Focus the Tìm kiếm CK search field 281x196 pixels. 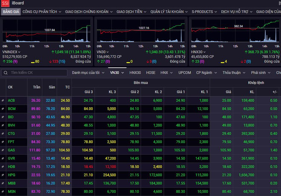(36, 73)
